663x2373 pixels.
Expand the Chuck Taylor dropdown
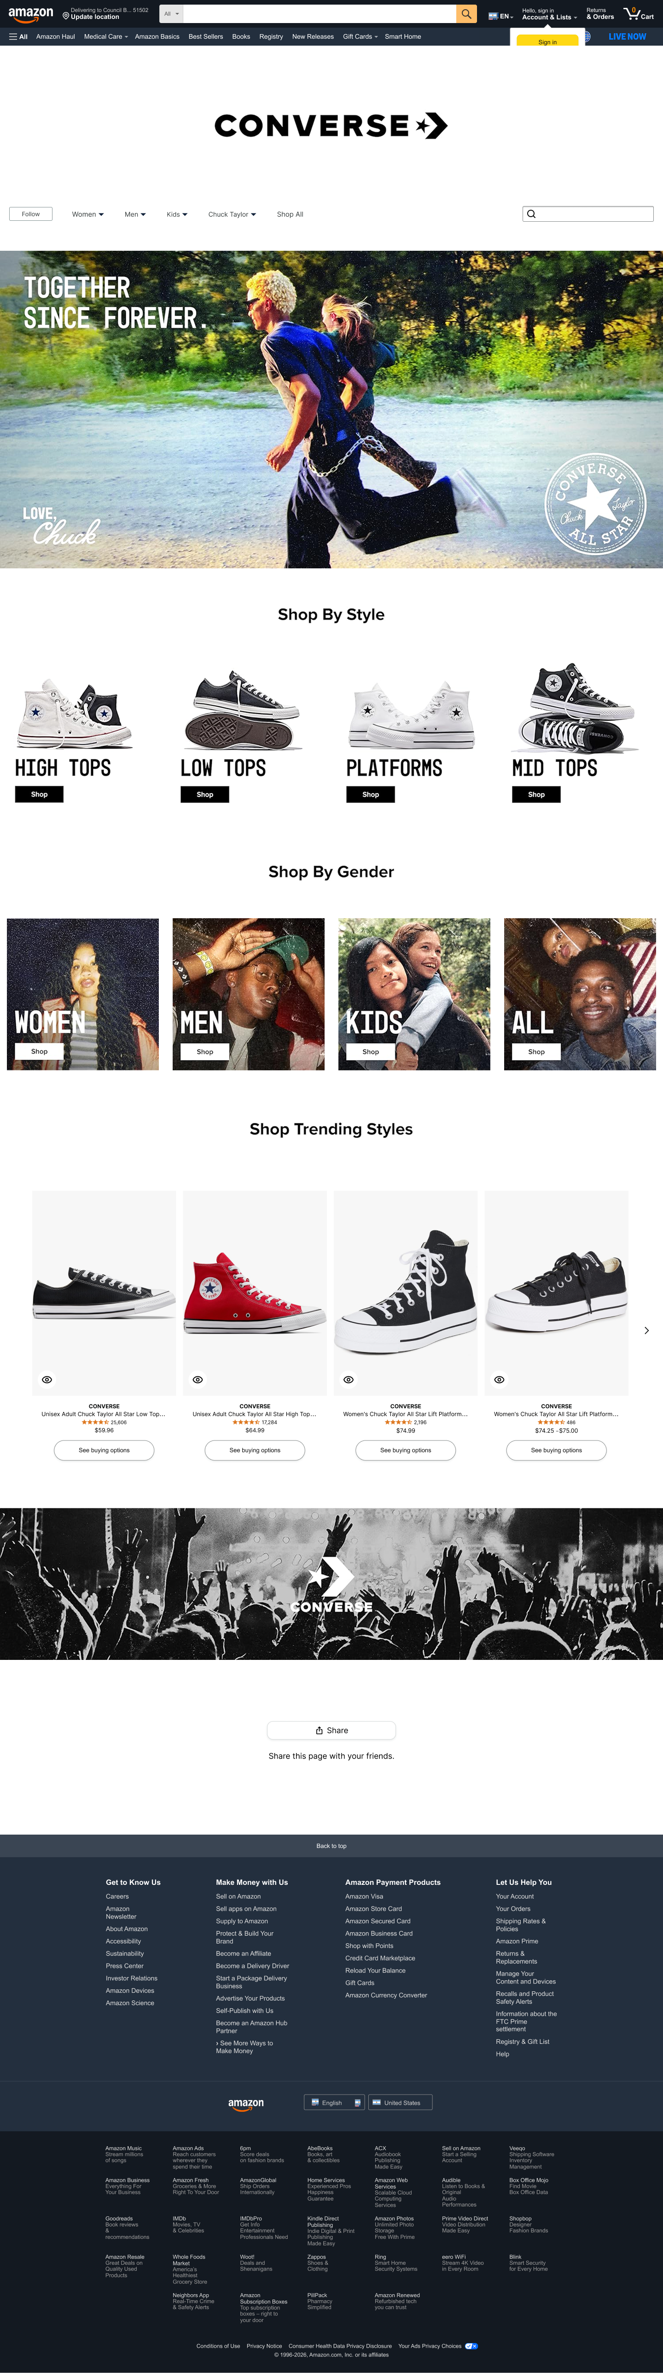click(232, 214)
